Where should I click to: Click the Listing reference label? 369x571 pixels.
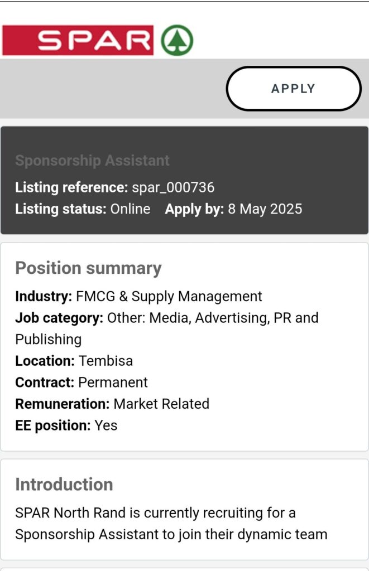(x=71, y=187)
